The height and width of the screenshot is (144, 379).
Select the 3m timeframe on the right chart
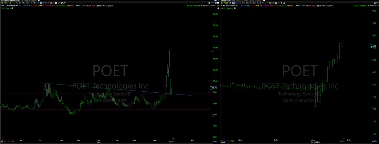click(237, 3)
